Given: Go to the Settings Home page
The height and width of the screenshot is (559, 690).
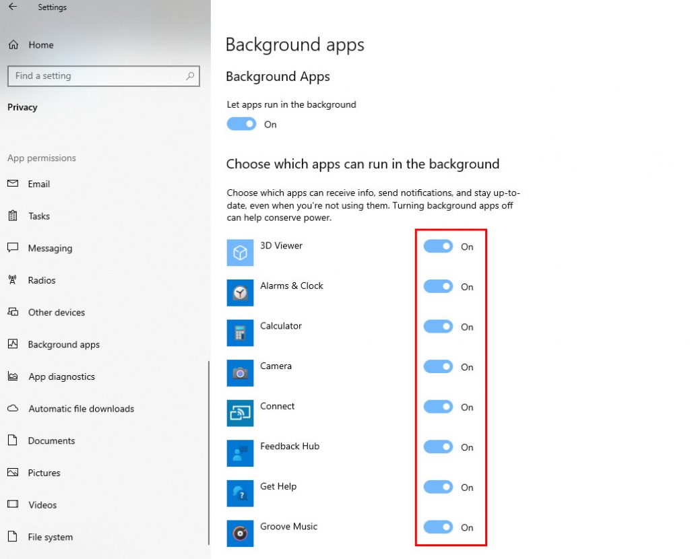Looking at the screenshot, I should point(40,45).
